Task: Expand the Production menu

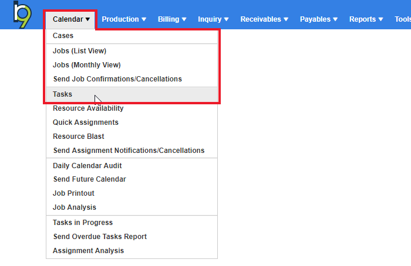Action: [x=124, y=19]
